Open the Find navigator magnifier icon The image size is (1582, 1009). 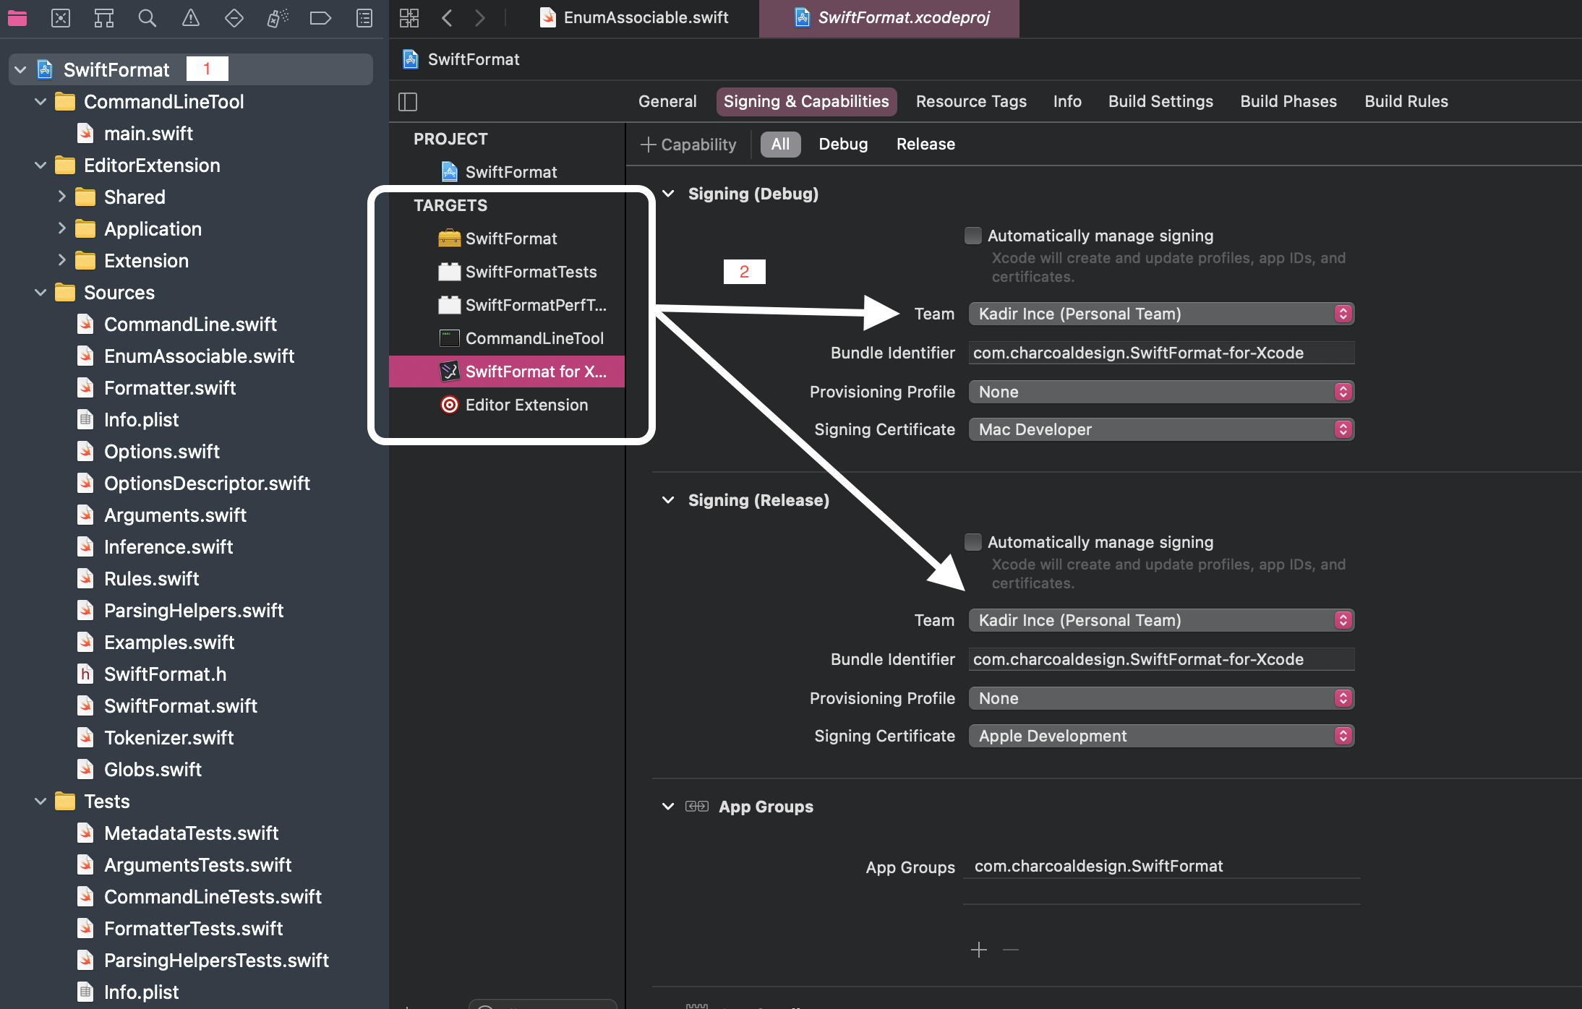pyautogui.click(x=147, y=18)
